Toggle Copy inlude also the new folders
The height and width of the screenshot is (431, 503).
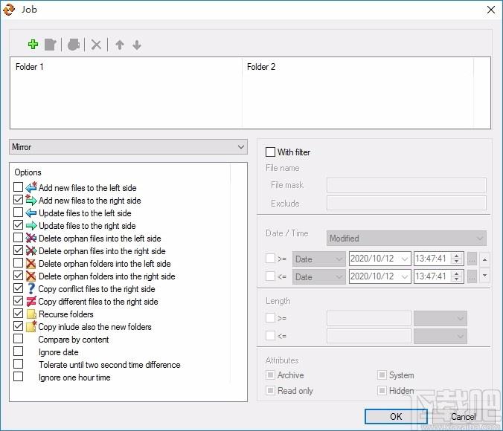click(19, 326)
